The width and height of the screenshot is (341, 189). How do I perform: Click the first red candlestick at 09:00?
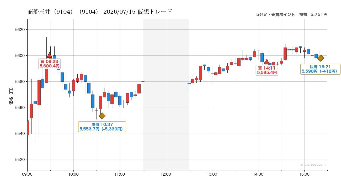click(x=28, y=128)
